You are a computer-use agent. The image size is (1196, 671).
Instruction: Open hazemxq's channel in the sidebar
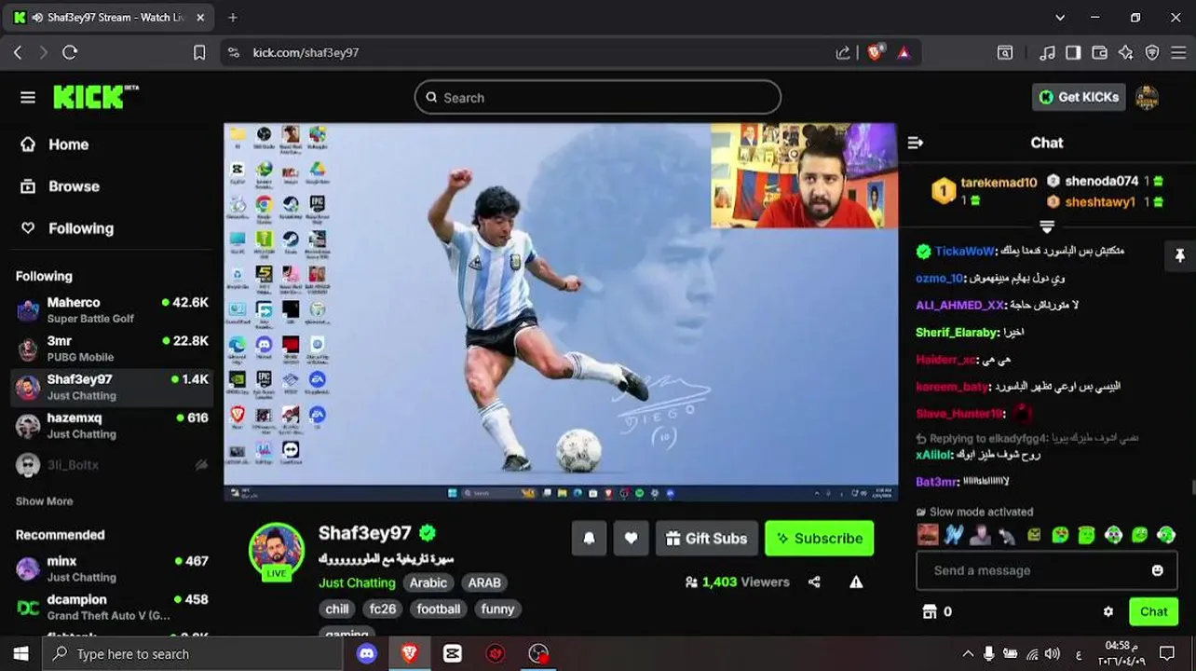(x=112, y=425)
